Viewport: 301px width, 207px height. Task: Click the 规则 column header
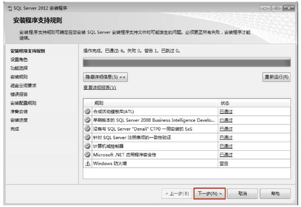(x=155, y=103)
